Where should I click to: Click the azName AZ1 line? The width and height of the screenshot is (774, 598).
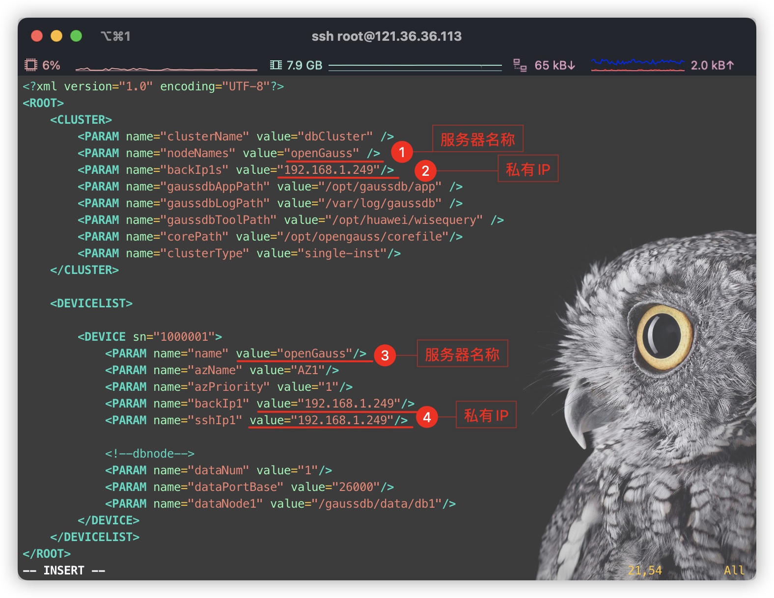pos(222,370)
